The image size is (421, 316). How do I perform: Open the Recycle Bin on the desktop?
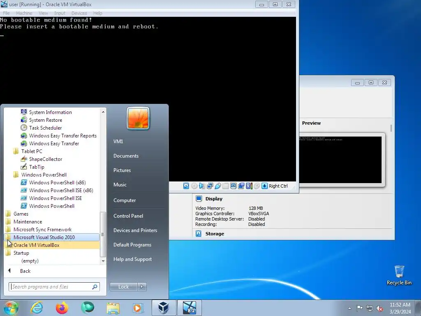click(x=399, y=275)
